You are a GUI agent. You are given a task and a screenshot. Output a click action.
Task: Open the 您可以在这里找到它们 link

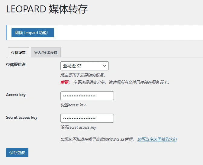pos(157,139)
